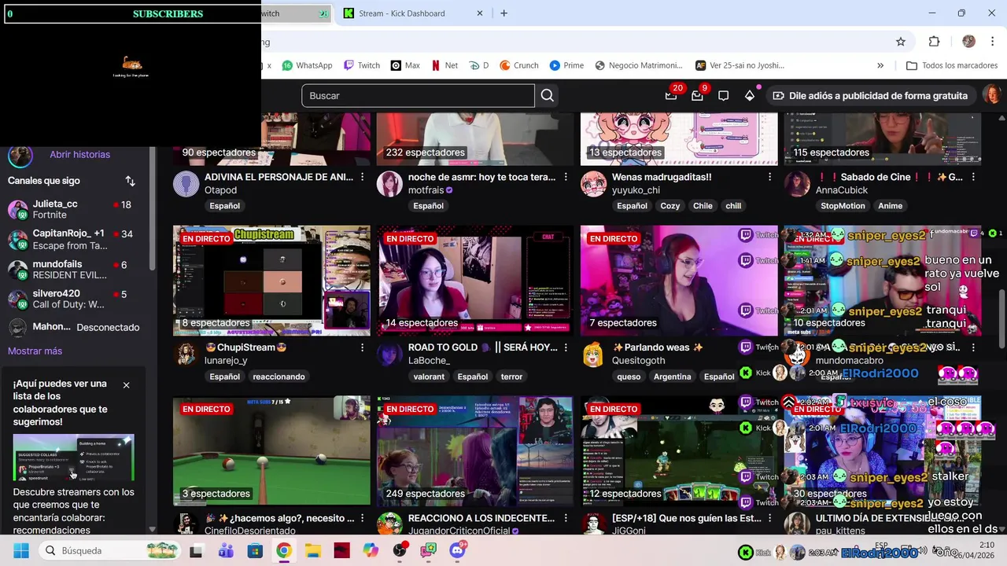
Task: Close the Kick Dashboard tab
Action: click(x=481, y=13)
